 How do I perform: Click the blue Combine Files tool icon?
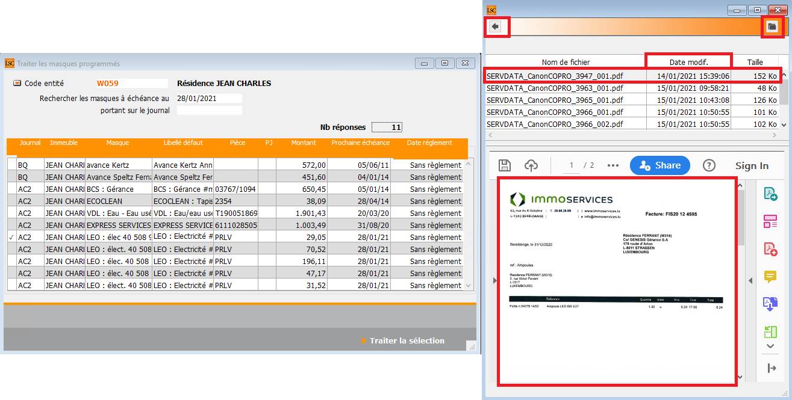[770, 304]
